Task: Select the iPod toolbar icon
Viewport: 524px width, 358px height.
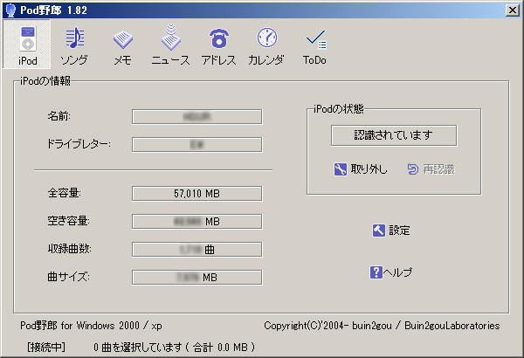Action: 28,46
